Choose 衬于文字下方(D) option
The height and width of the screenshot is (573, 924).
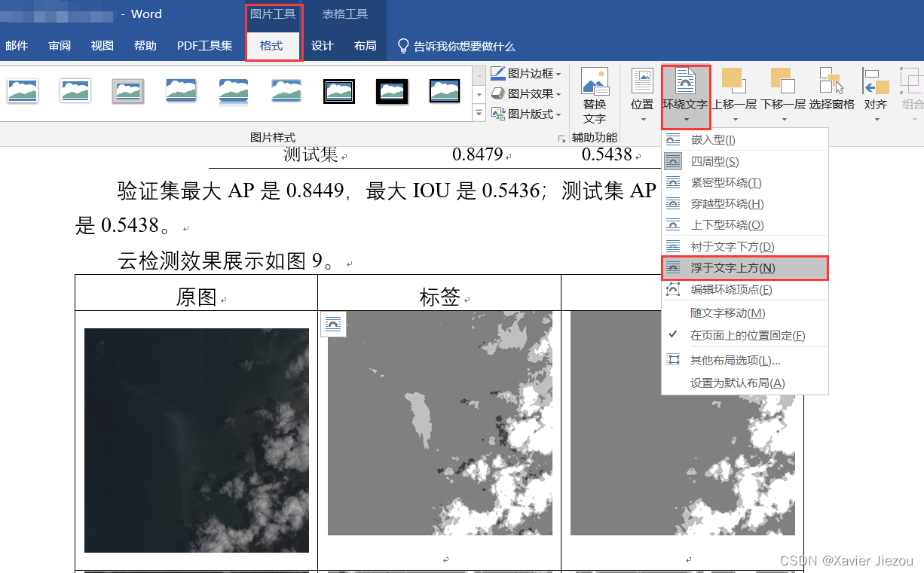tap(745, 246)
